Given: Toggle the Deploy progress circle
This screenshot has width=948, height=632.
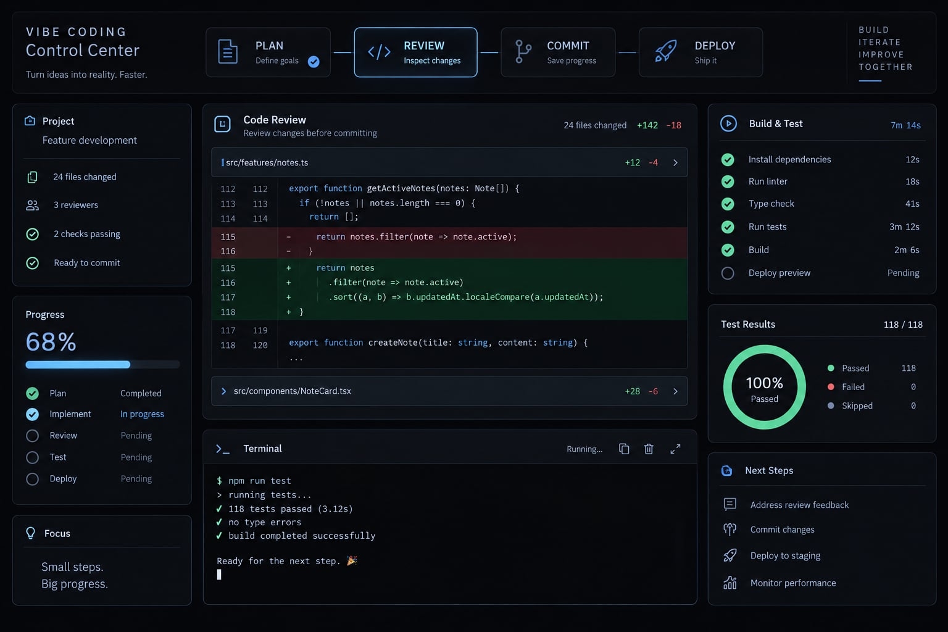Looking at the screenshot, I should 33,479.
